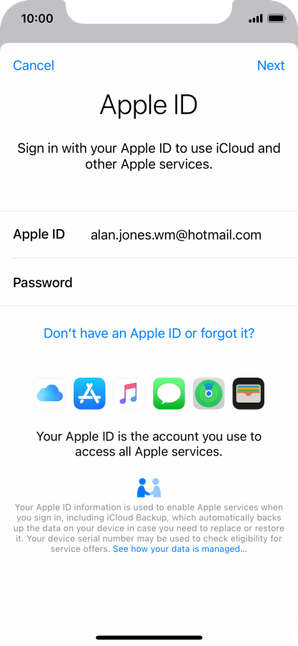The image size is (298, 646).
Task: Tap the Password row label
Action: pos(42,282)
